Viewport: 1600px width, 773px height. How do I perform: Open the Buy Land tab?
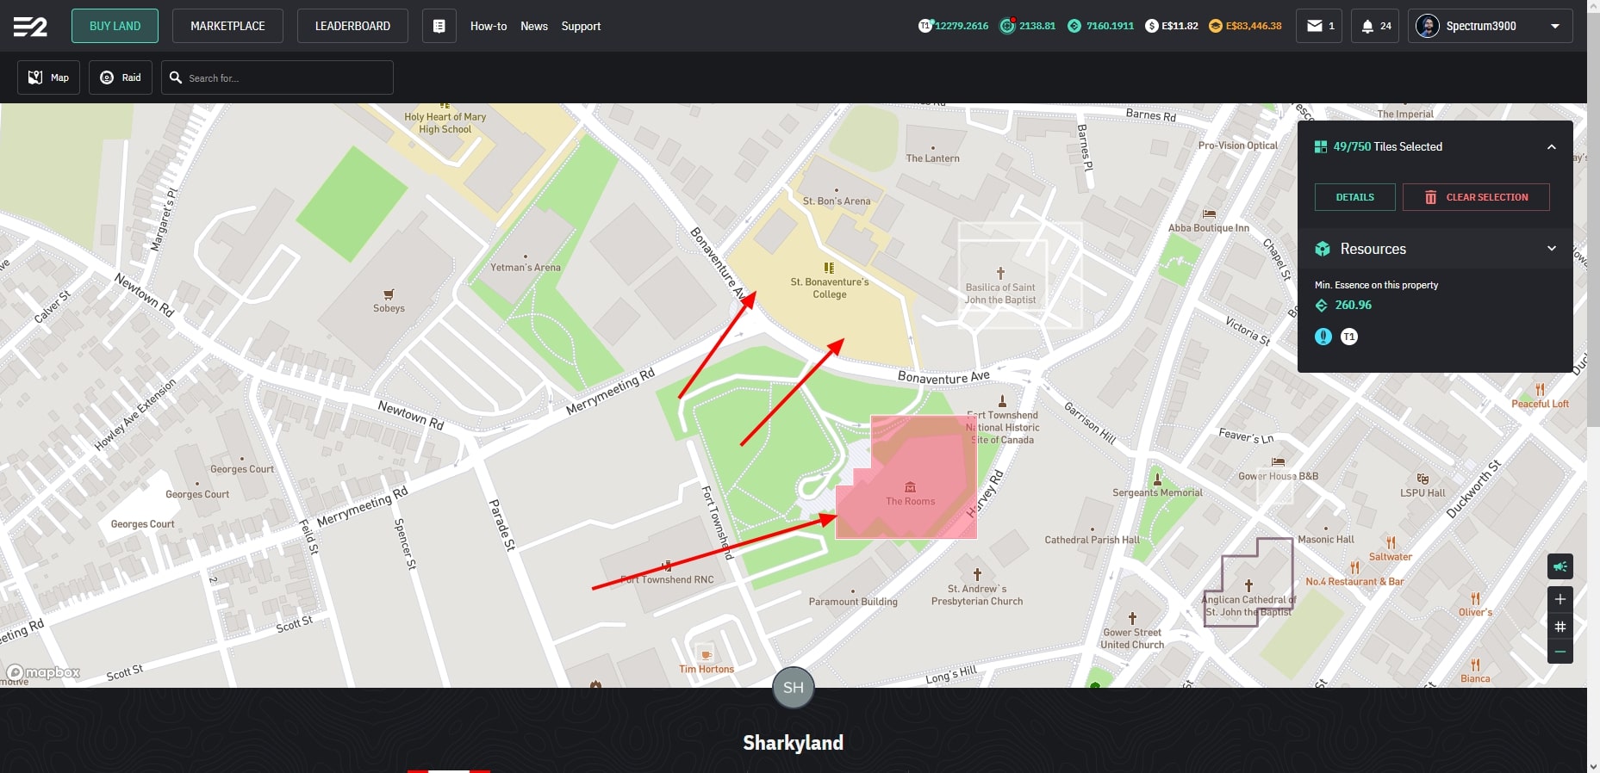115,26
